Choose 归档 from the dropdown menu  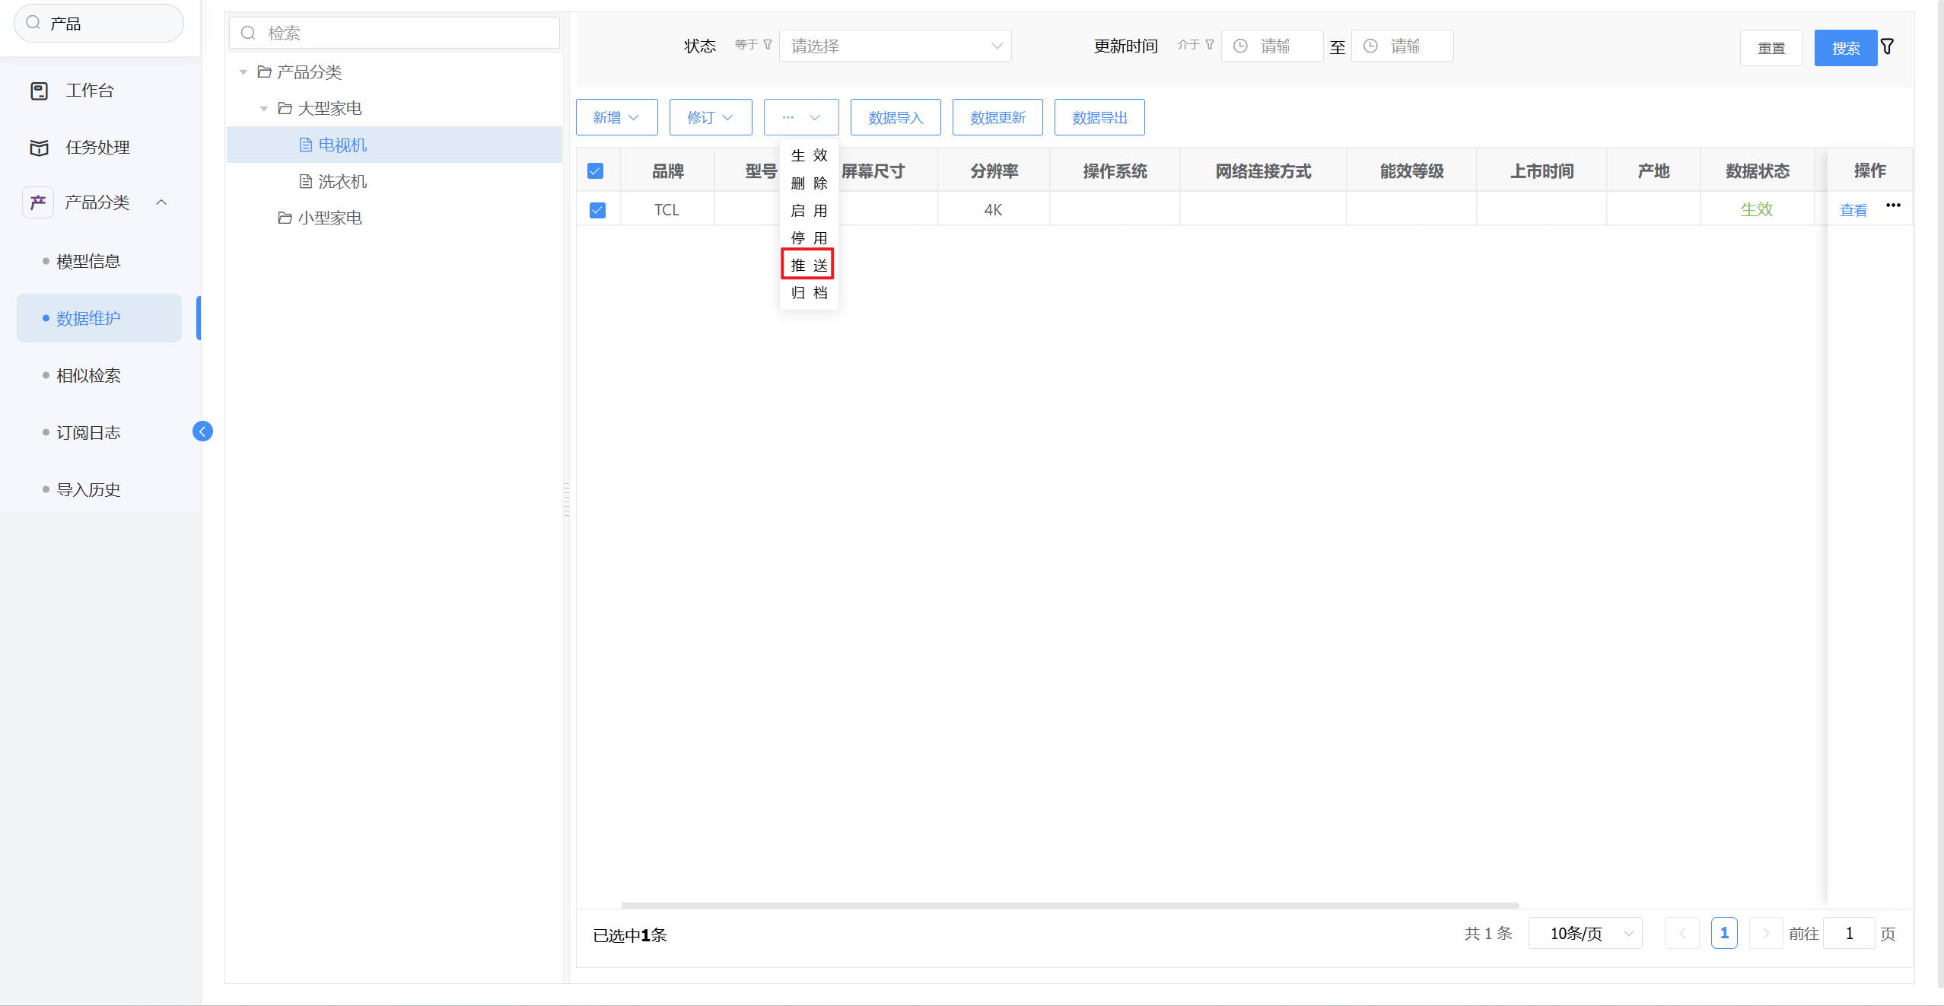pyautogui.click(x=808, y=293)
